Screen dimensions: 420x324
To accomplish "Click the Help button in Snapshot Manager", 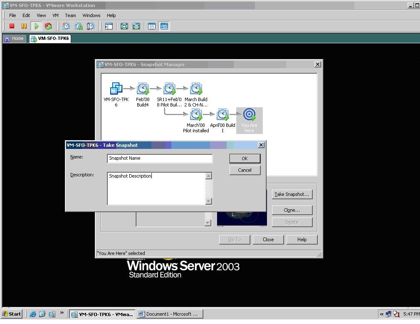I will [x=302, y=240].
